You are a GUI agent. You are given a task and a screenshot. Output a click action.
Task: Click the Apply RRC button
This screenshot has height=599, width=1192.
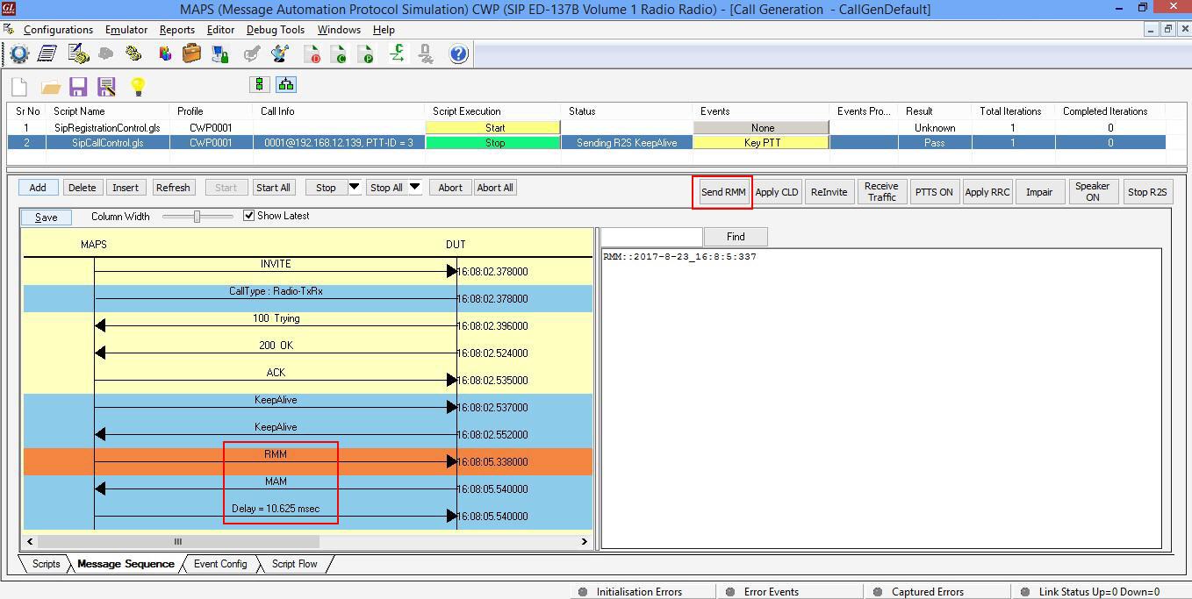point(987,192)
